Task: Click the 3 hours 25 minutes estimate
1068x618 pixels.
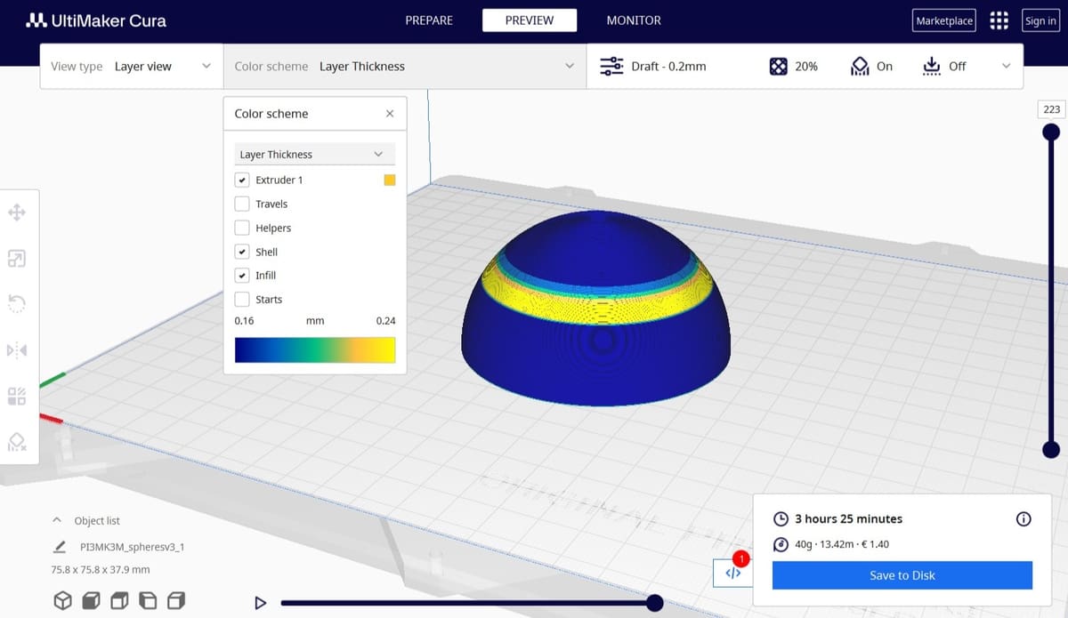Action: coord(848,519)
